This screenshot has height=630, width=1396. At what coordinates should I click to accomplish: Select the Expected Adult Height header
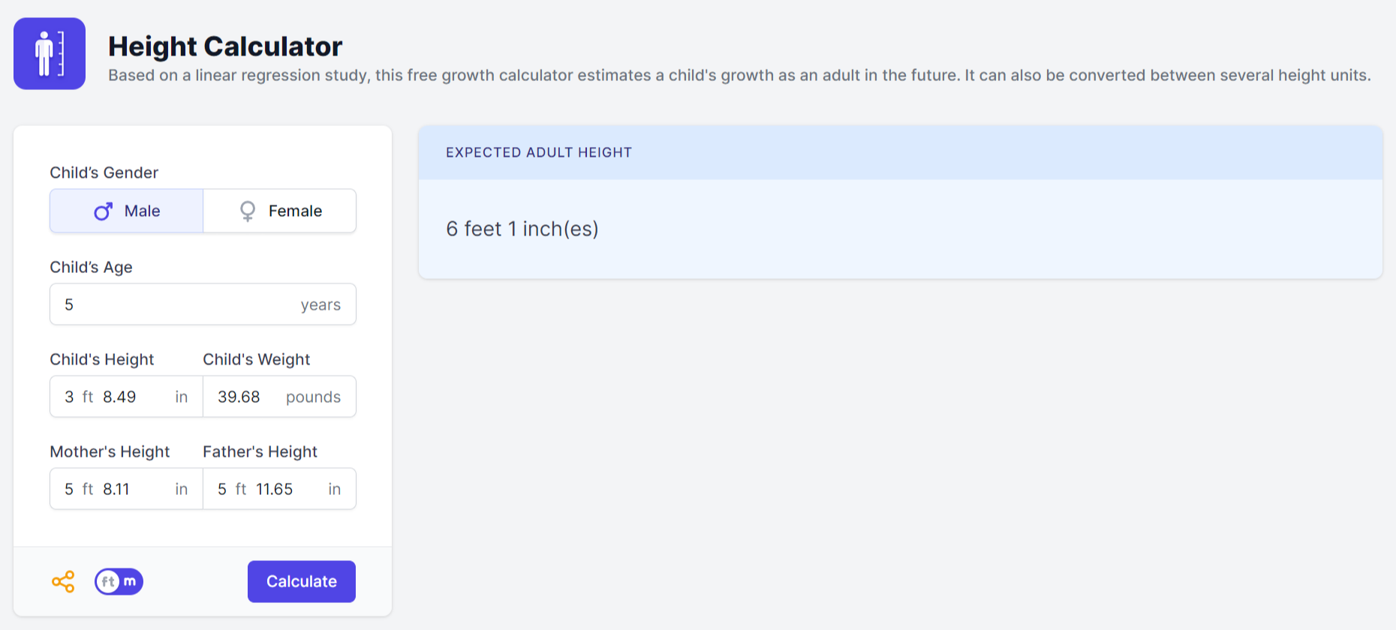538,152
